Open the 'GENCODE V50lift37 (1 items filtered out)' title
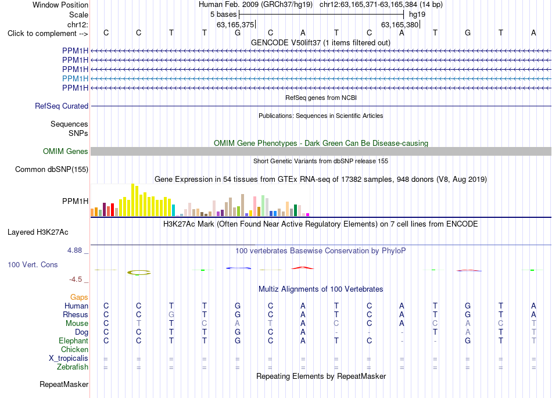Viewport: 552px width, 398px height. [320, 42]
